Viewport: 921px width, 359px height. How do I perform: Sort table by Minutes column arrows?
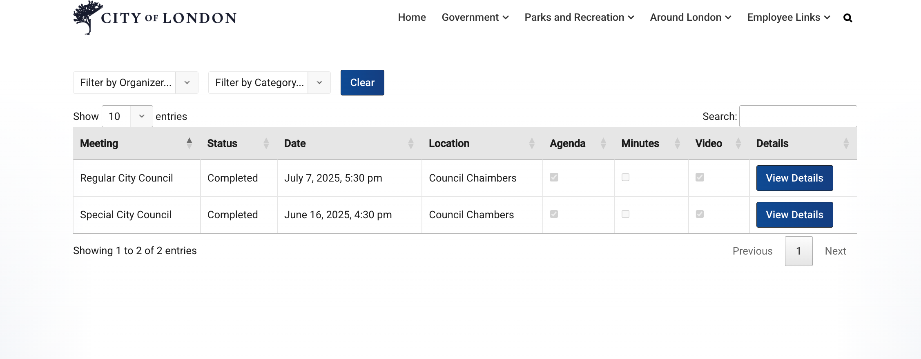click(x=677, y=143)
